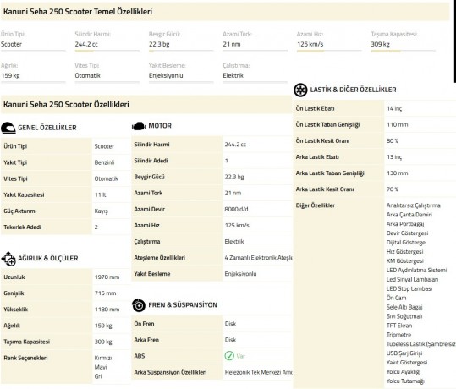
Task: Click the 'FREN & SÜSPANSİYON' section title
Action: point(183,305)
